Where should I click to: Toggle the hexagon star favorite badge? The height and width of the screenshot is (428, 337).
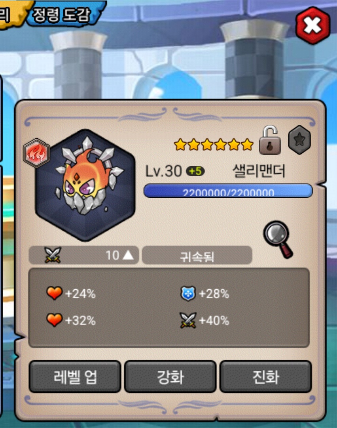[x=299, y=140]
